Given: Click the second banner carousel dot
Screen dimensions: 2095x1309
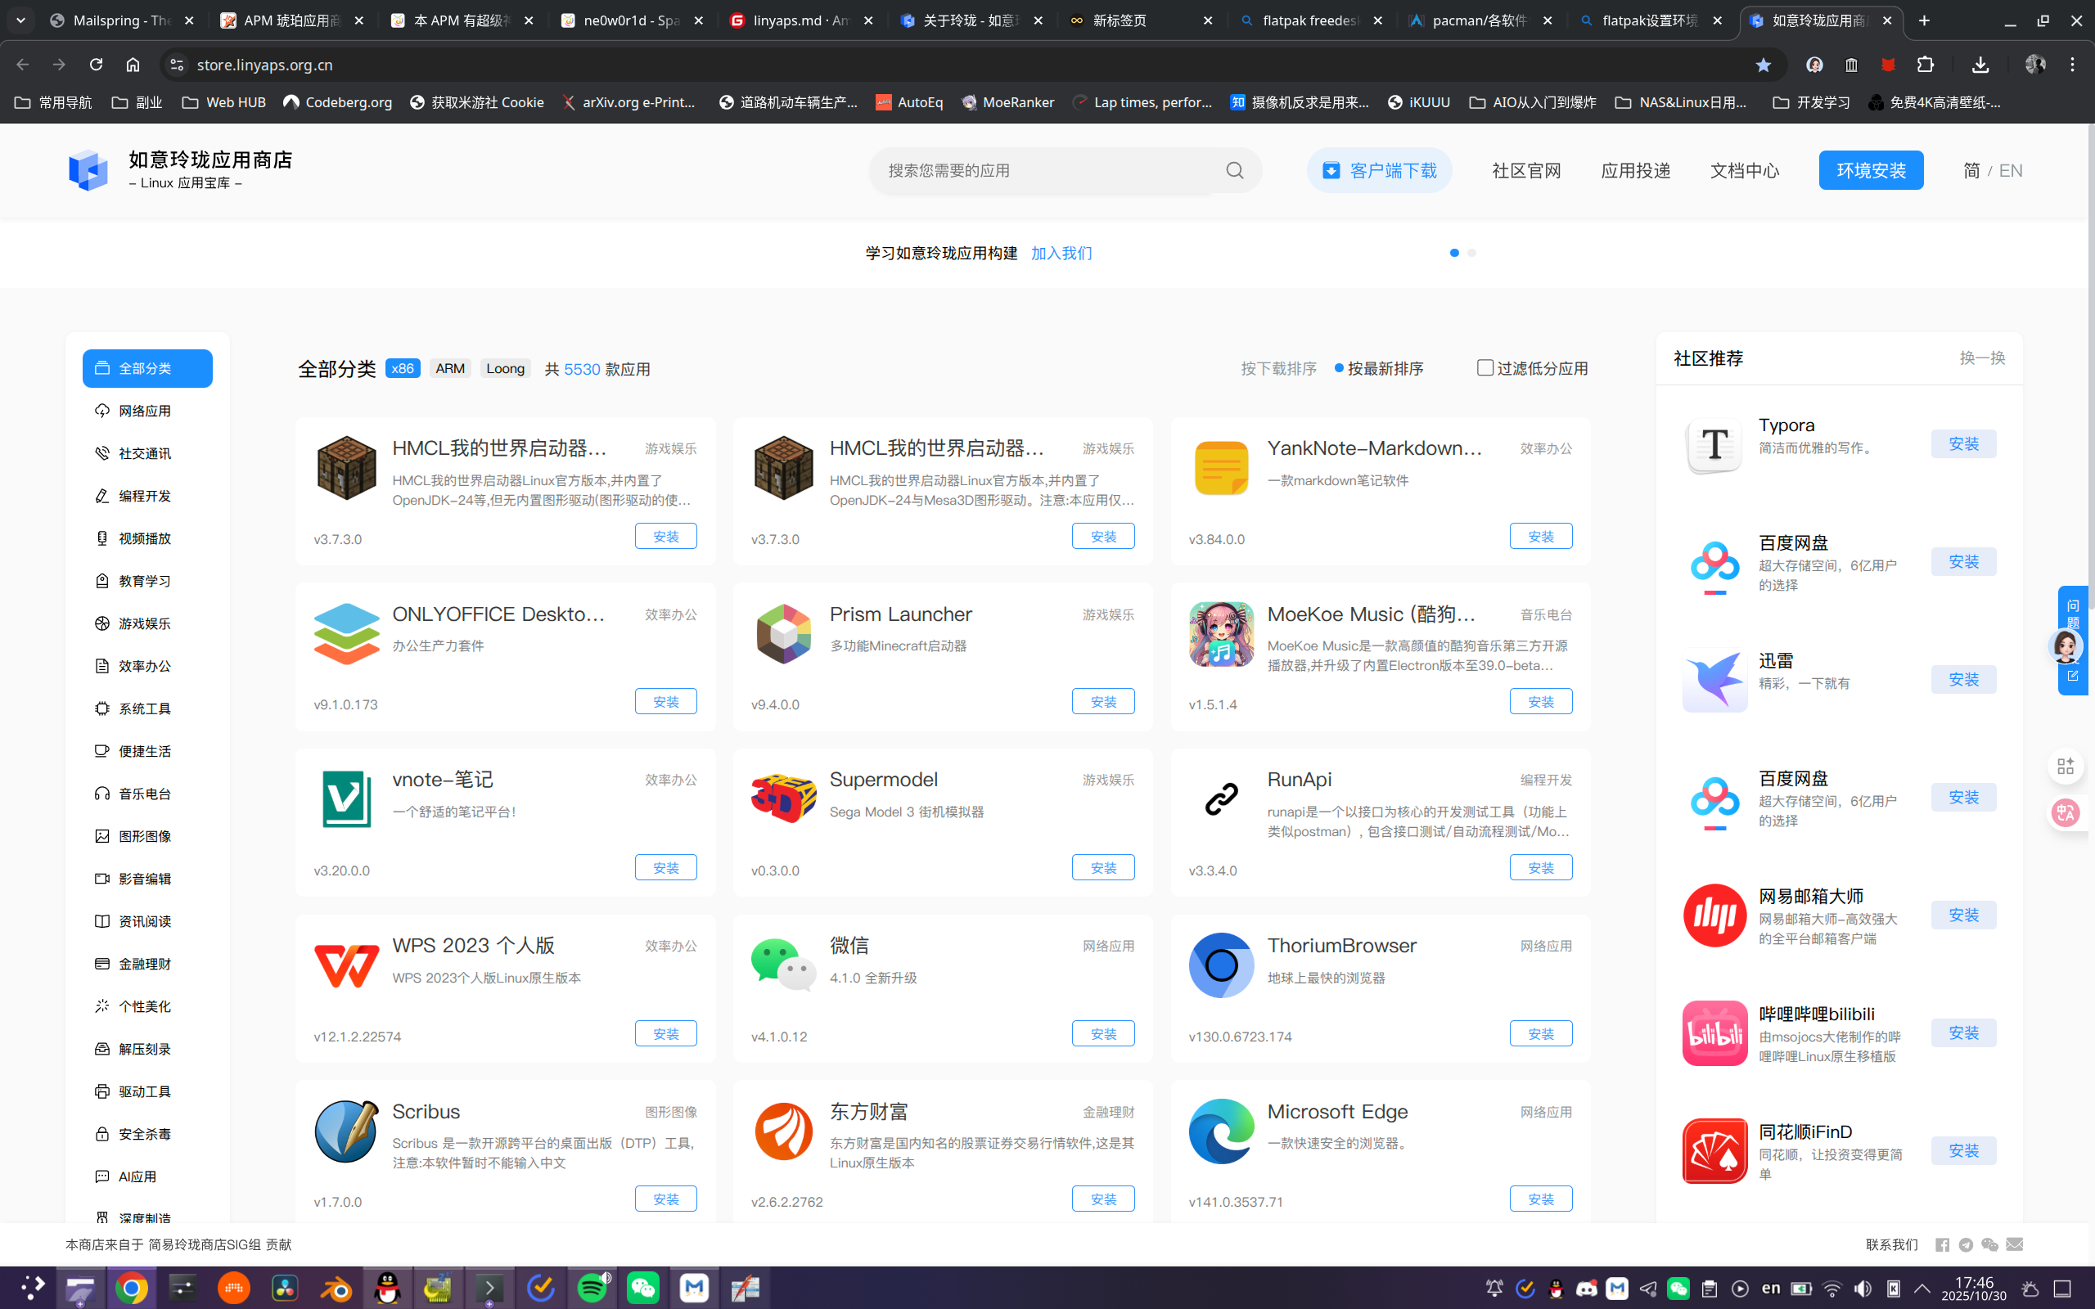Looking at the screenshot, I should coord(1471,253).
